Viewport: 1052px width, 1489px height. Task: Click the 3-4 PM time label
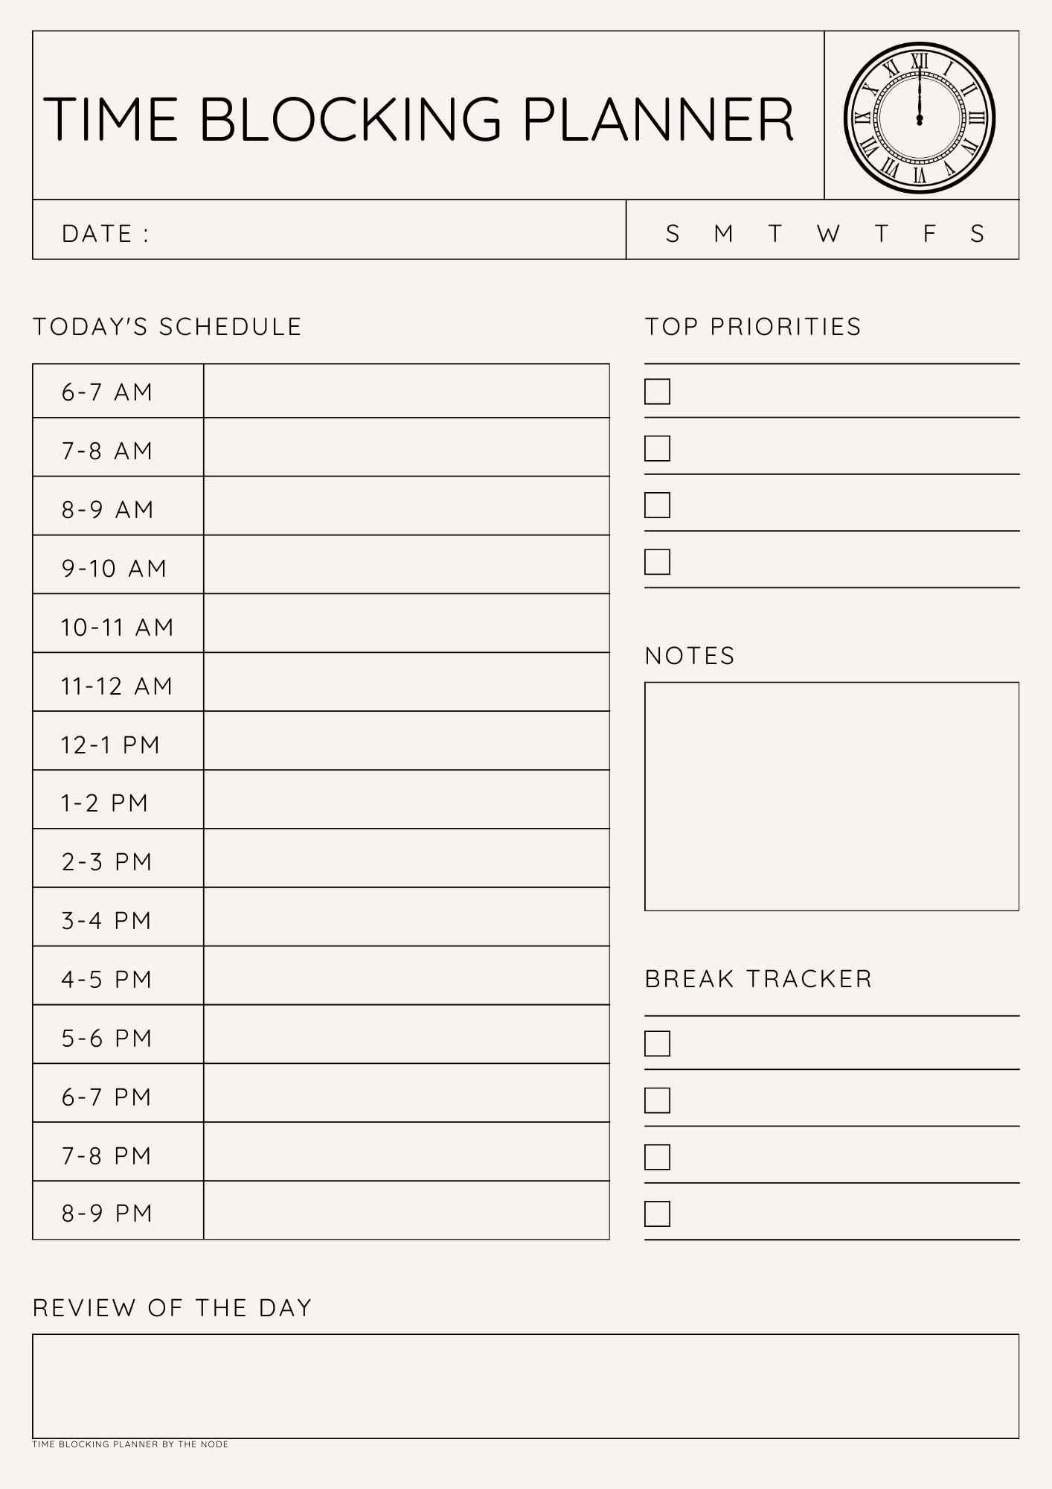coord(107,921)
